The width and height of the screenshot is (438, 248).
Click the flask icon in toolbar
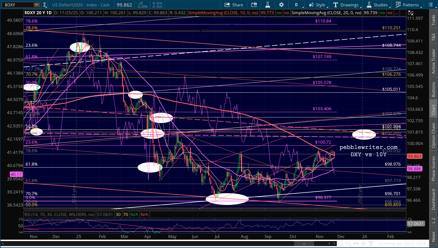268,5
